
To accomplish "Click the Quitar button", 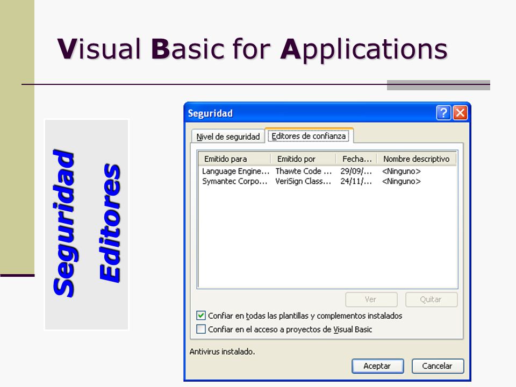I will tap(431, 299).
